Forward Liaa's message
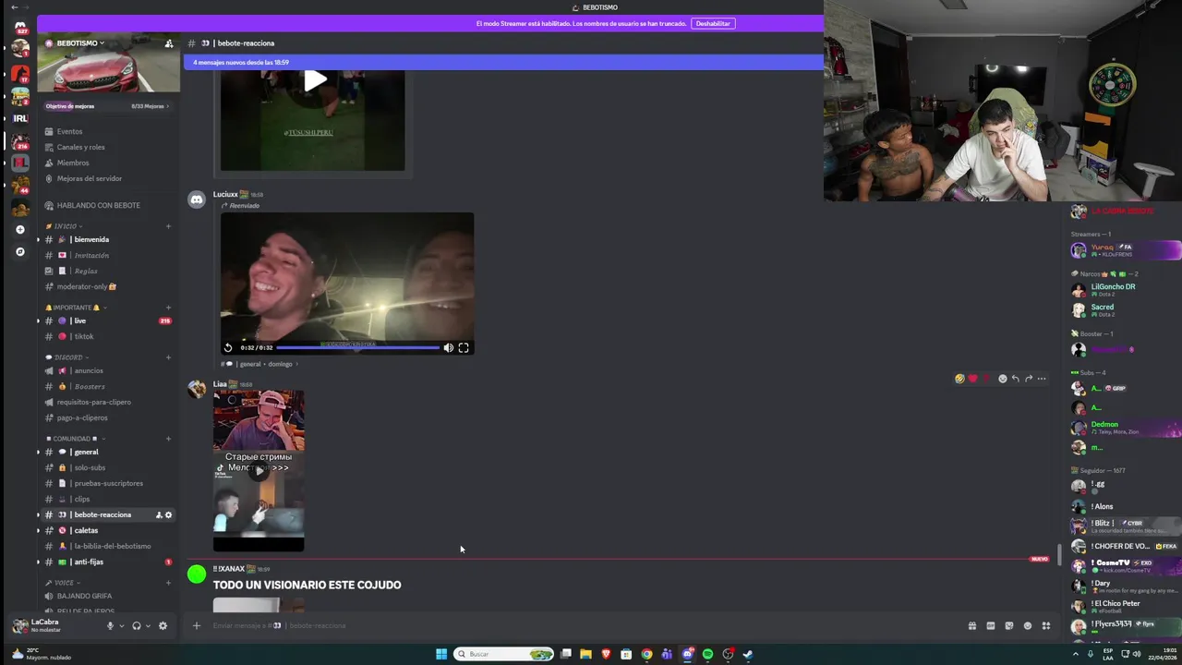Screen dimensions: 1182x665 1028,379
